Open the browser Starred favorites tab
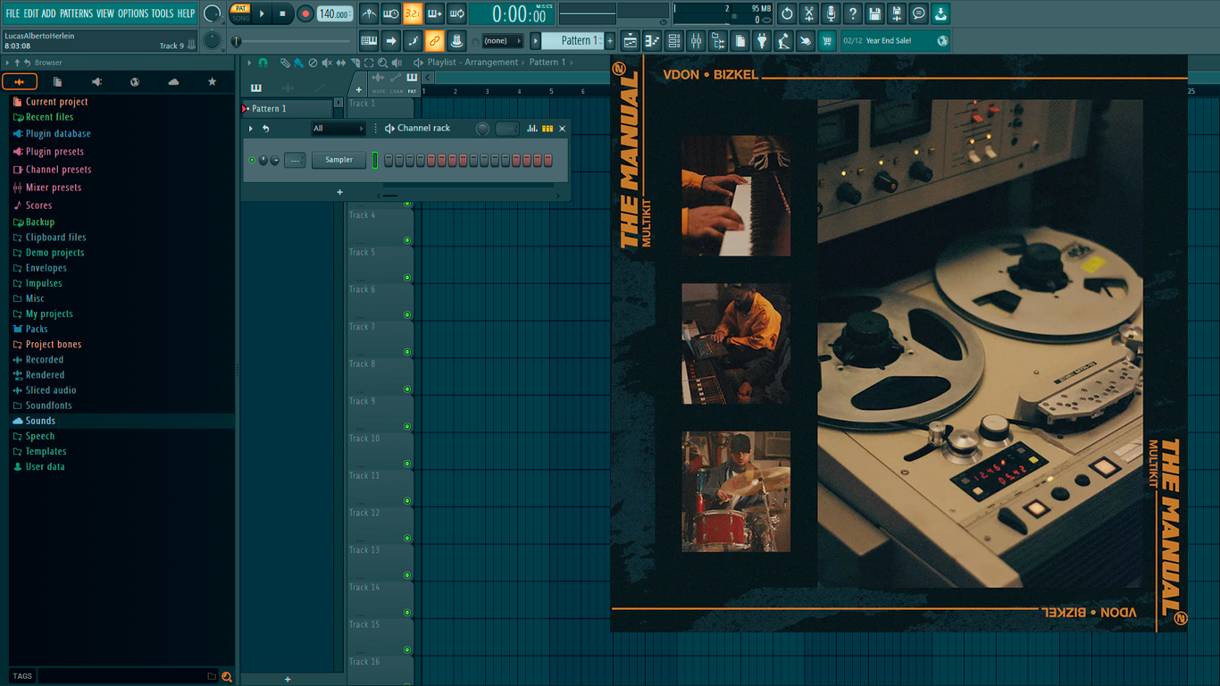Screen dimensions: 1220x686 coord(212,81)
